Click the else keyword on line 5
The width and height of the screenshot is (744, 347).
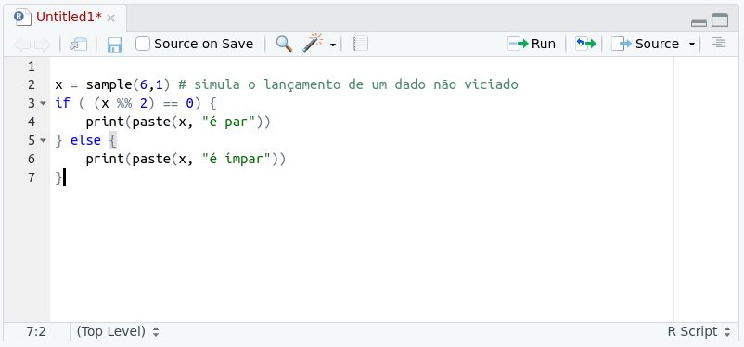[x=86, y=140]
